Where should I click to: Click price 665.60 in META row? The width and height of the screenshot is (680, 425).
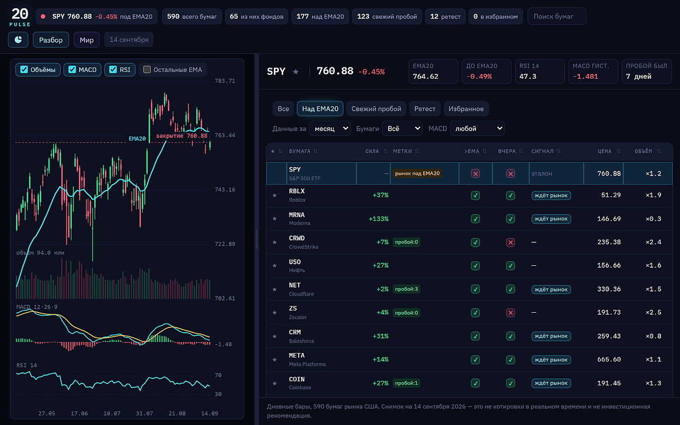click(x=609, y=359)
